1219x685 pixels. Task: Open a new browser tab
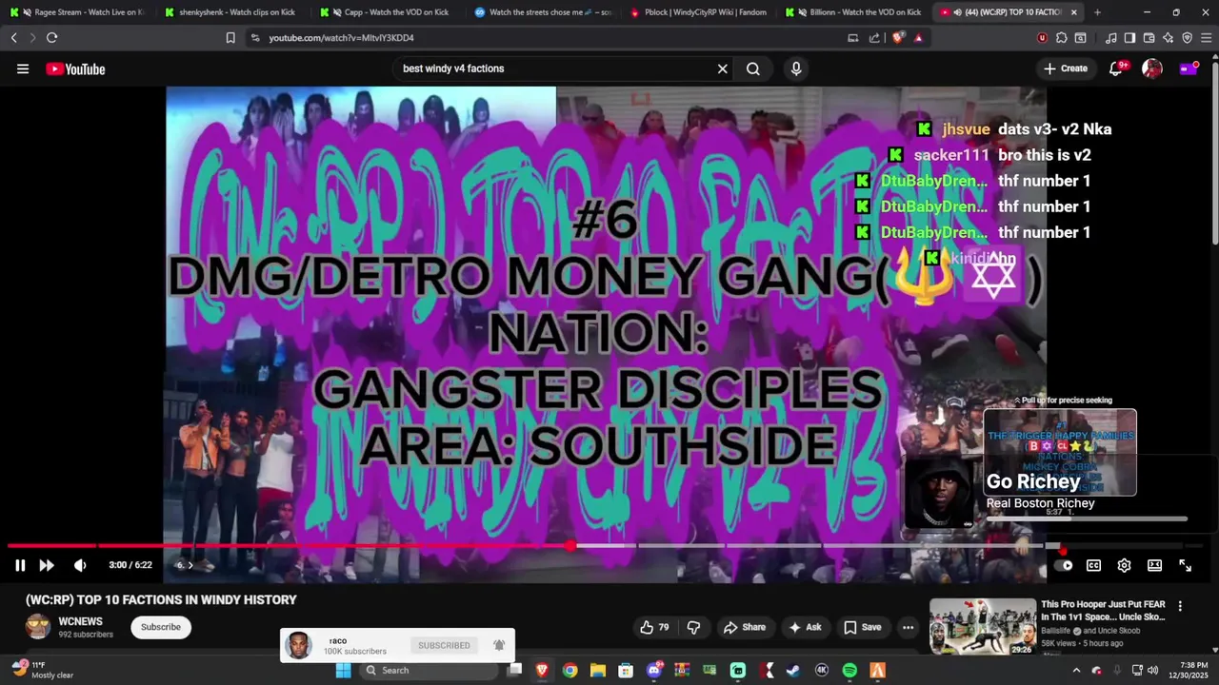click(1097, 12)
